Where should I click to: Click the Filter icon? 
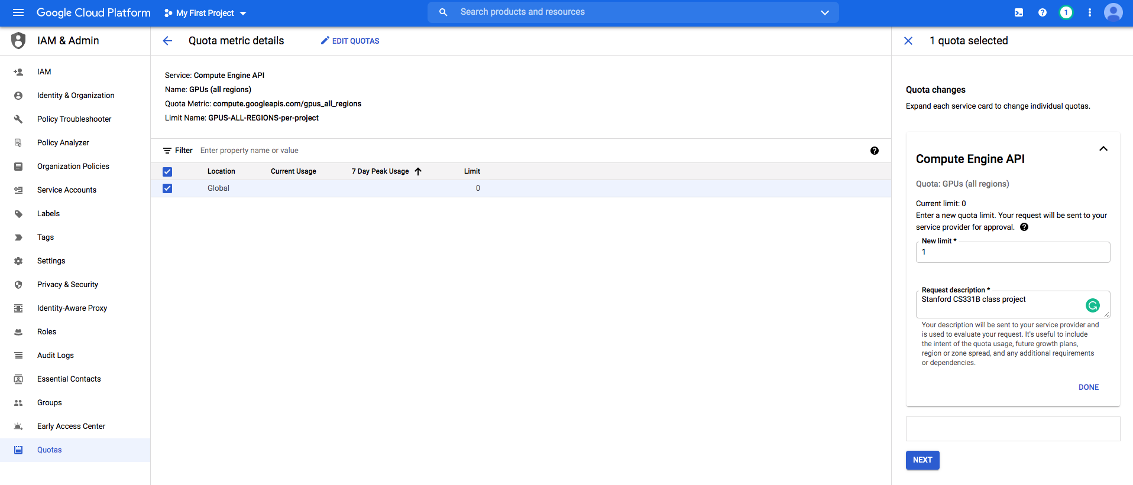[167, 151]
